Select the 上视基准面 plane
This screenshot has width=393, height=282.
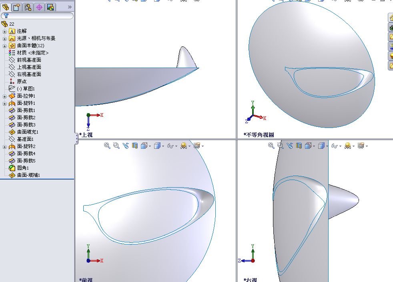pyautogui.click(x=25, y=67)
